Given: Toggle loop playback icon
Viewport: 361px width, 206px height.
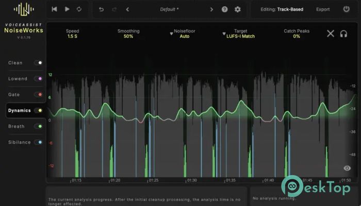Looking at the screenshot, I should (79, 9).
